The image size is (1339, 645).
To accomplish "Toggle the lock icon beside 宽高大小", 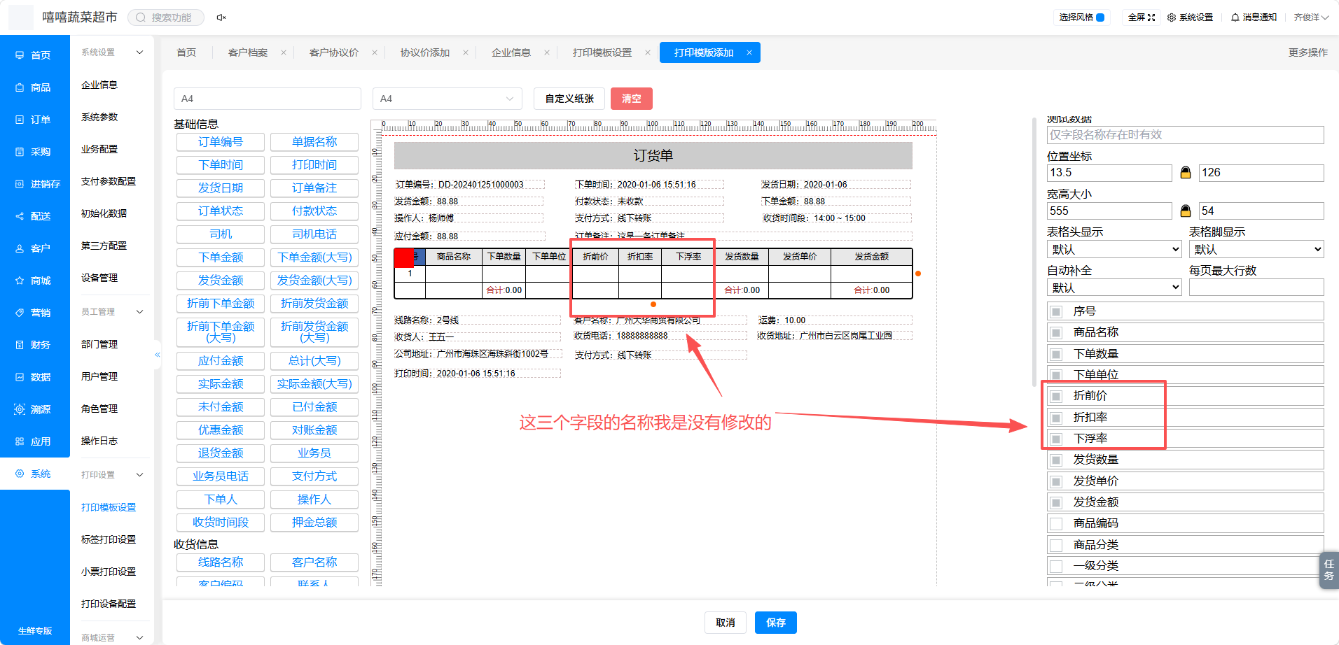I will point(1186,211).
